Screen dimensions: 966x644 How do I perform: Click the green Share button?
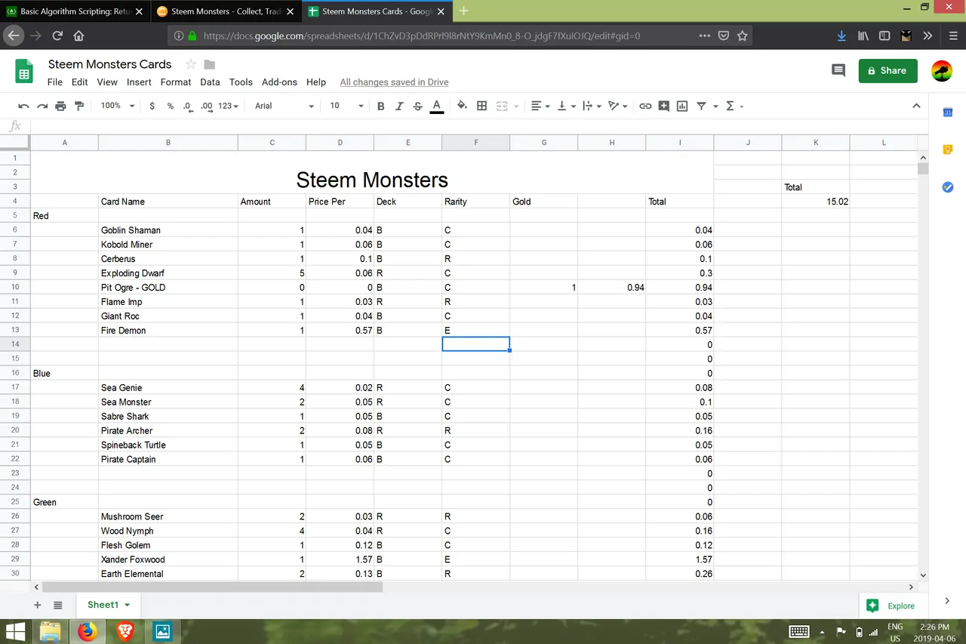coord(888,70)
